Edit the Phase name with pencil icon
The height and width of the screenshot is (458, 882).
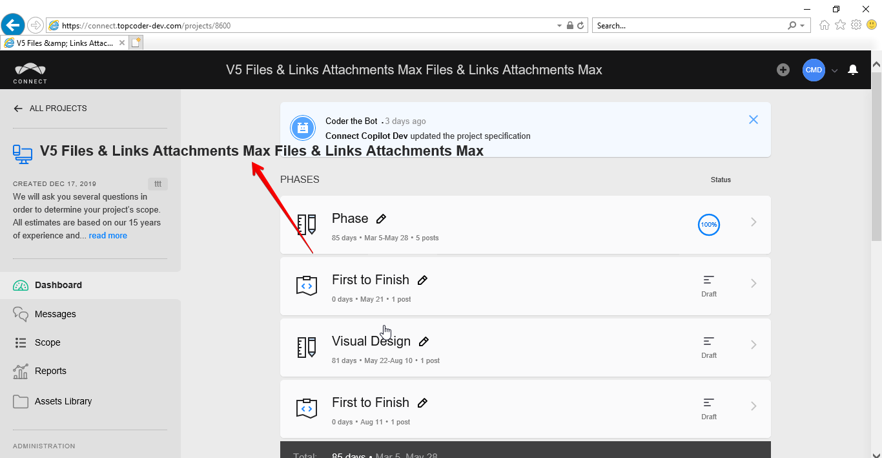[x=381, y=219]
